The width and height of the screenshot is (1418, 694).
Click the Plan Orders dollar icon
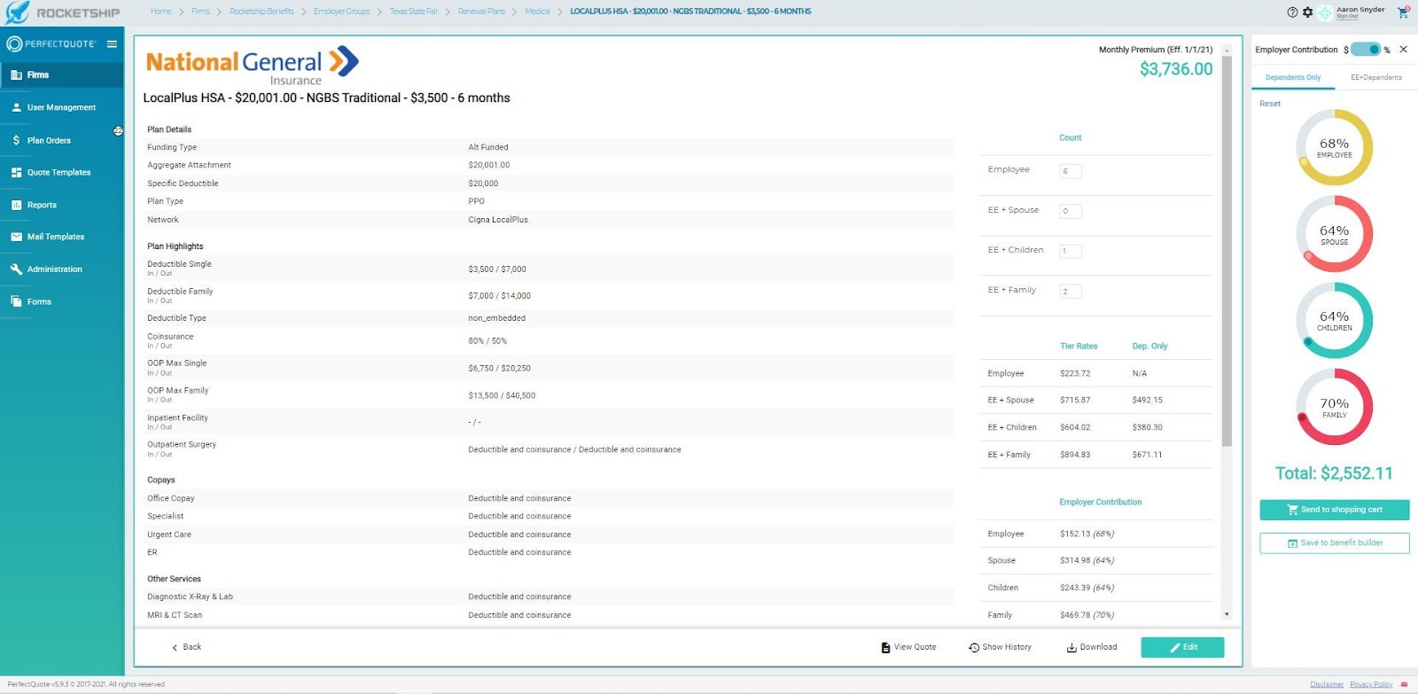click(x=16, y=140)
